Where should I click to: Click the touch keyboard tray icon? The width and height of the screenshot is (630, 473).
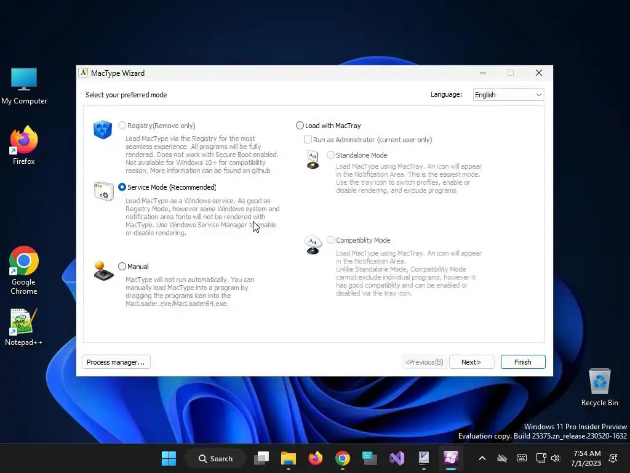(x=522, y=458)
